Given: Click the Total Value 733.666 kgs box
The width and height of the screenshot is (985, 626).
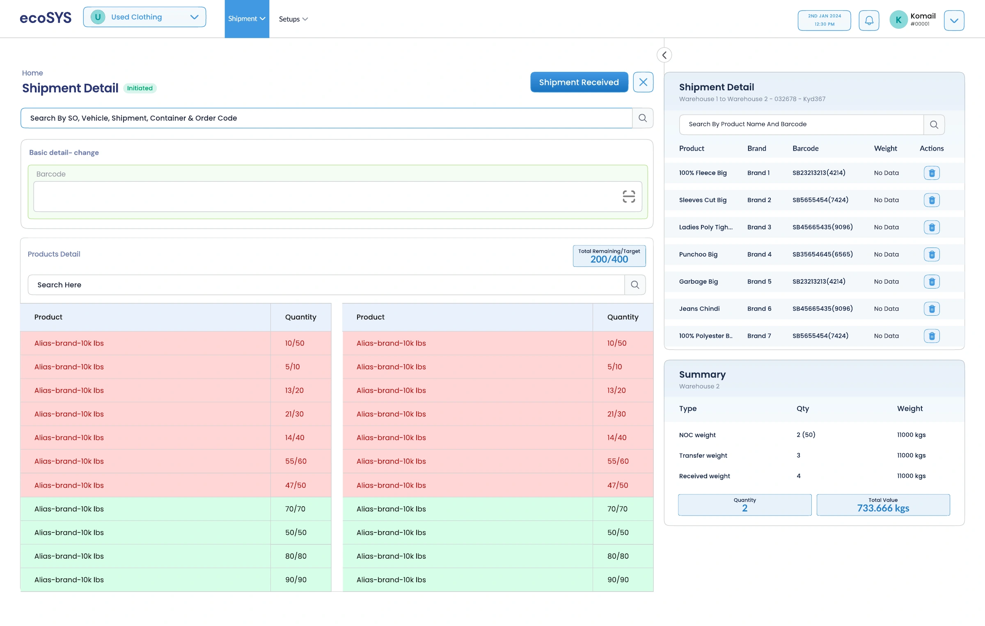Looking at the screenshot, I should point(883,505).
